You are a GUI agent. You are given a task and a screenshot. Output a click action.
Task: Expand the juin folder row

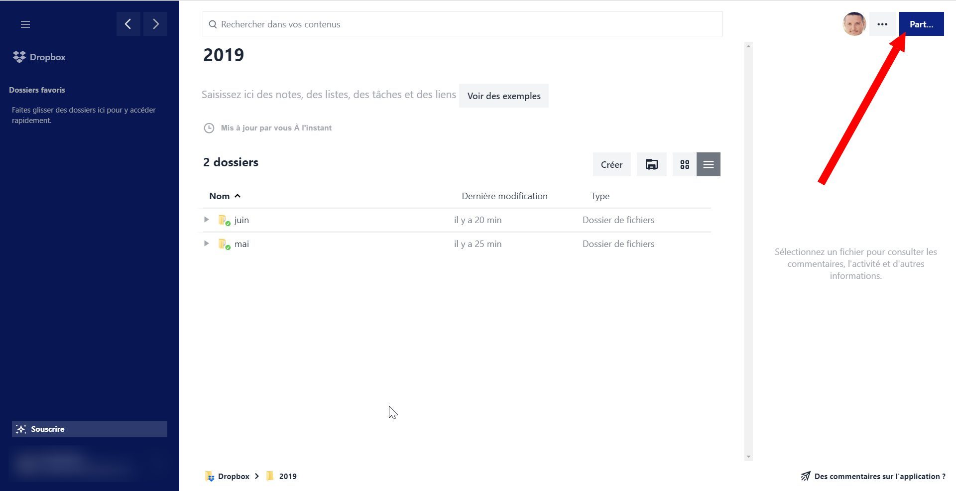[x=206, y=220]
